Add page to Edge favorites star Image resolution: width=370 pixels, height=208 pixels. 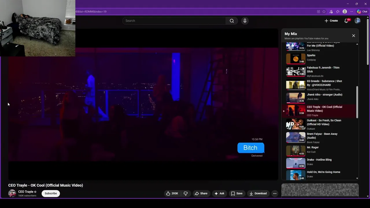[x=324, y=12]
